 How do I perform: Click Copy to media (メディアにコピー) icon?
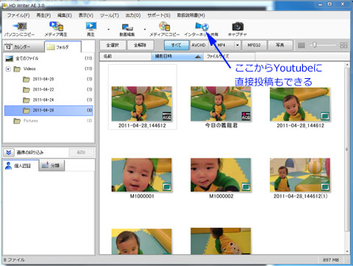pyautogui.click(x=165, y=29)
